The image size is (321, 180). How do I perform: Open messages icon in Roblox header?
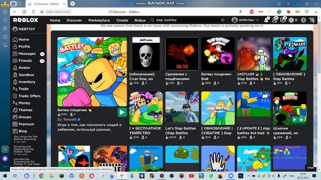[x=283, y=20]
